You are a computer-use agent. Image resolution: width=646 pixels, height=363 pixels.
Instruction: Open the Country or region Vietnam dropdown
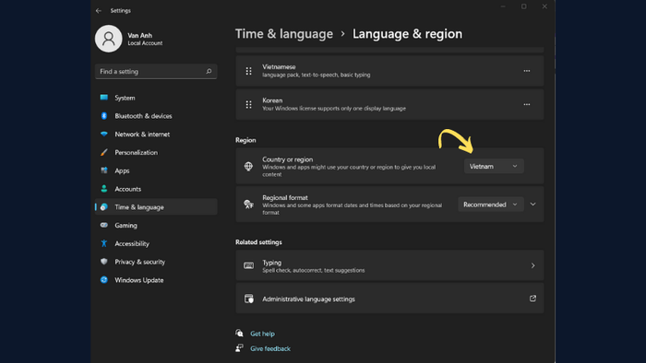point(494,166)
